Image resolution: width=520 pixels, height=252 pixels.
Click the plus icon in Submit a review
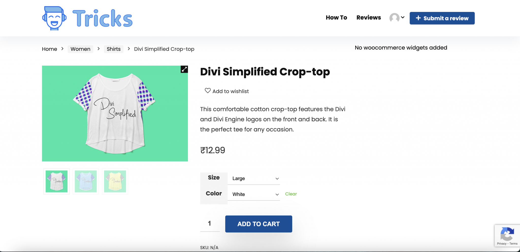click(418, 18)
